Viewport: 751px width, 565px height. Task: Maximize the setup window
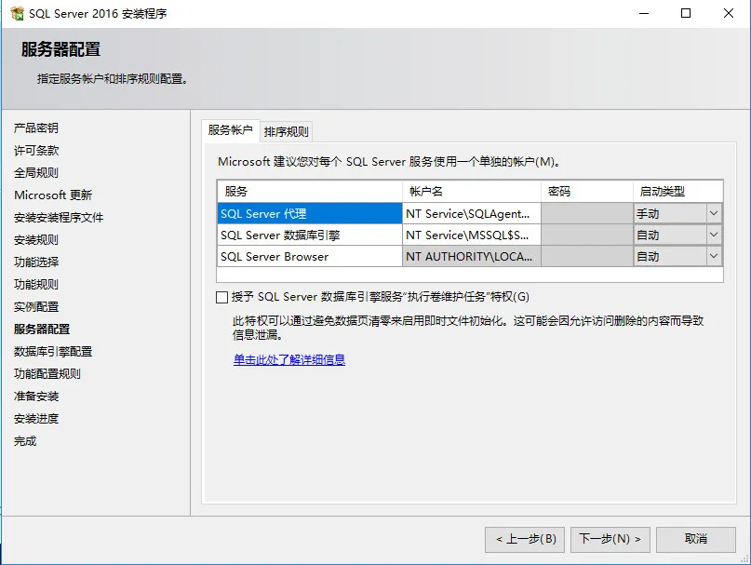coord(686,13)
